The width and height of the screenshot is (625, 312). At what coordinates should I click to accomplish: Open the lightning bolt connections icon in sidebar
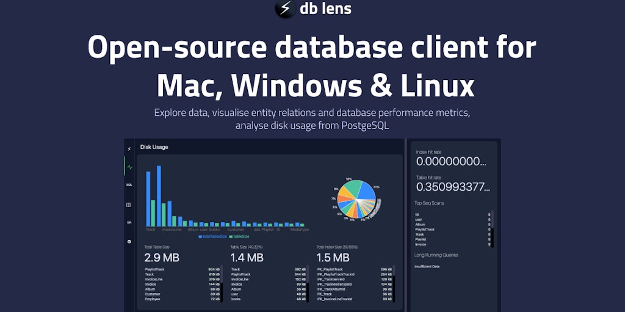click(x=129, y=149)
